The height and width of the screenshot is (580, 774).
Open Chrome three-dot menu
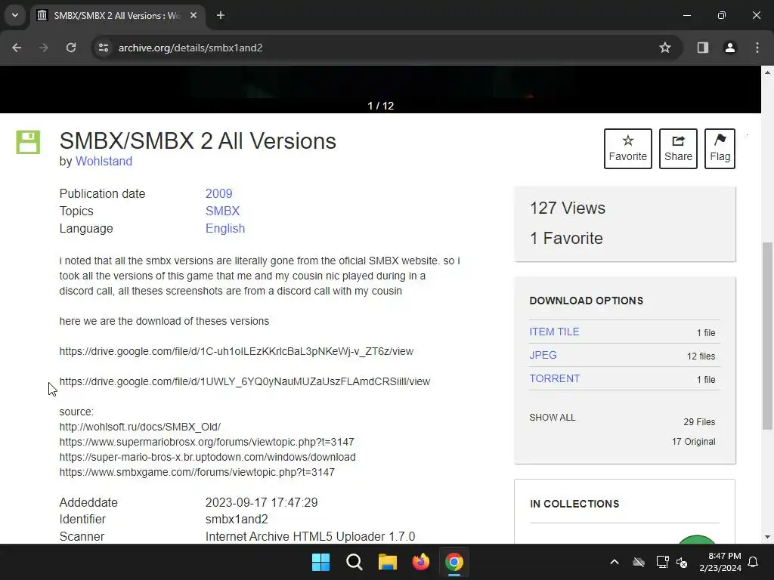tap(757, 48)
